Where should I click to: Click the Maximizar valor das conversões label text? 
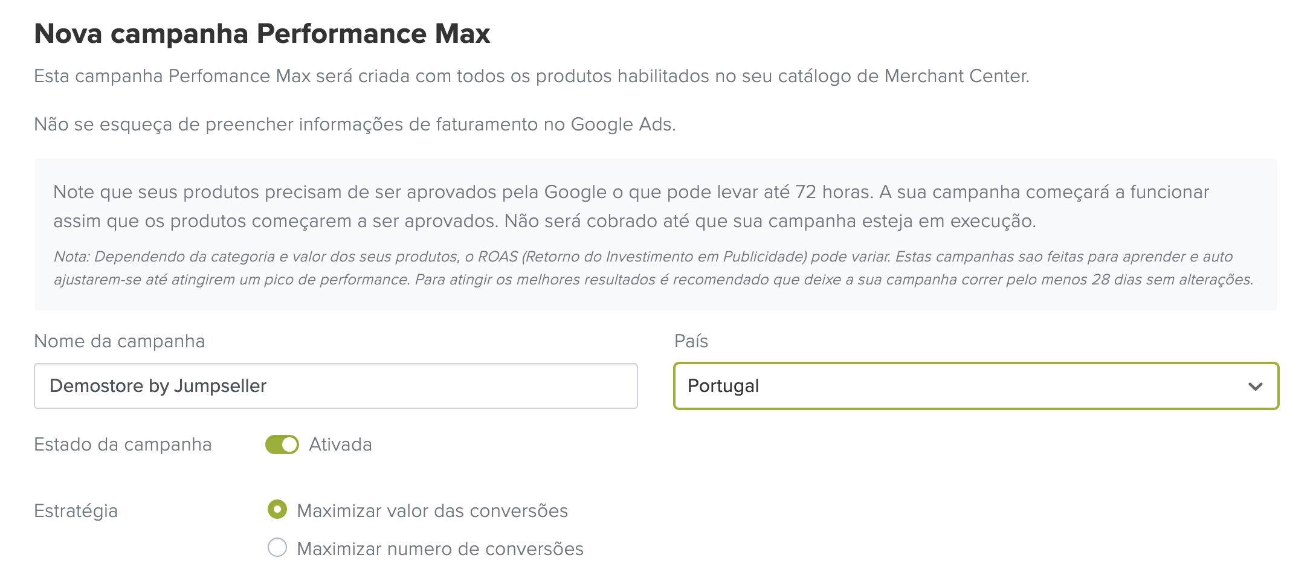pos(433,511)
